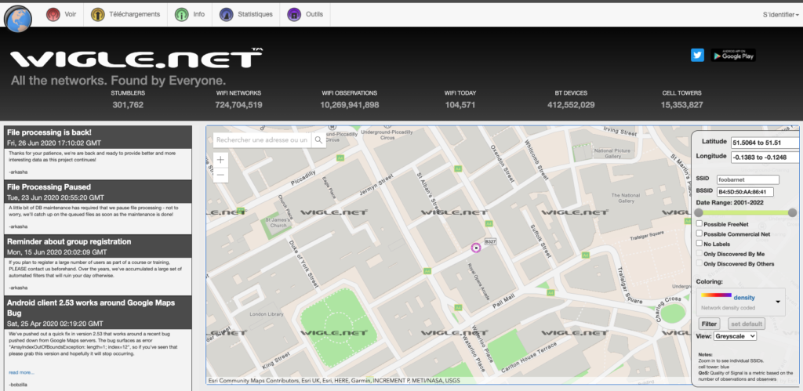Click the map search magnifier icon
803x391 pixels.
coord(318,139)
